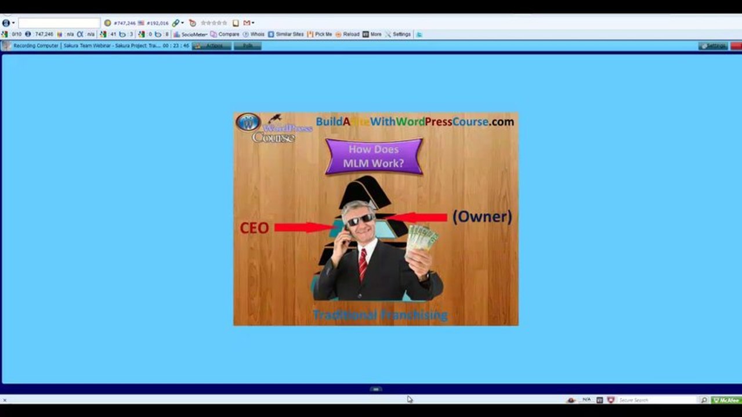The image size is (742, 417).
Task: Open the SocioMeter dropdown
Action: (190, 34)
